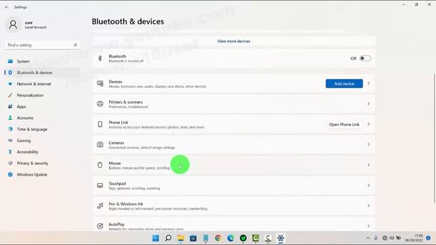The height and width of the screenshot is (245, 436).
Task: Open Microsoft Edge from taskbar
Action: click(x=230, y=238)
